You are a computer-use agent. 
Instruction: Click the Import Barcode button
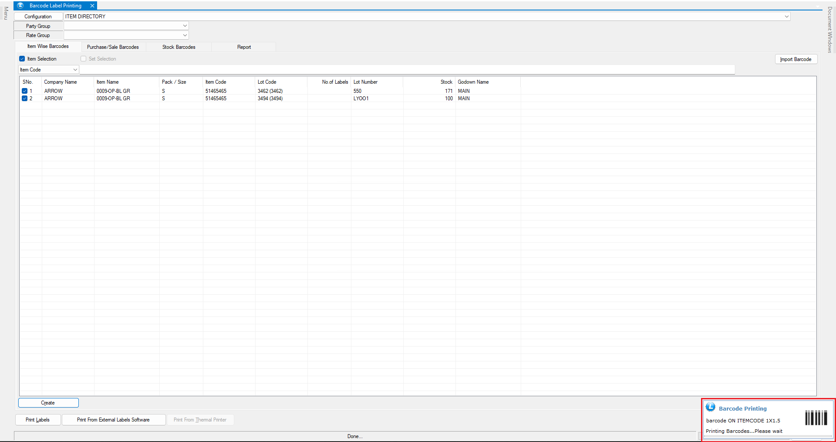click(796, 59)
